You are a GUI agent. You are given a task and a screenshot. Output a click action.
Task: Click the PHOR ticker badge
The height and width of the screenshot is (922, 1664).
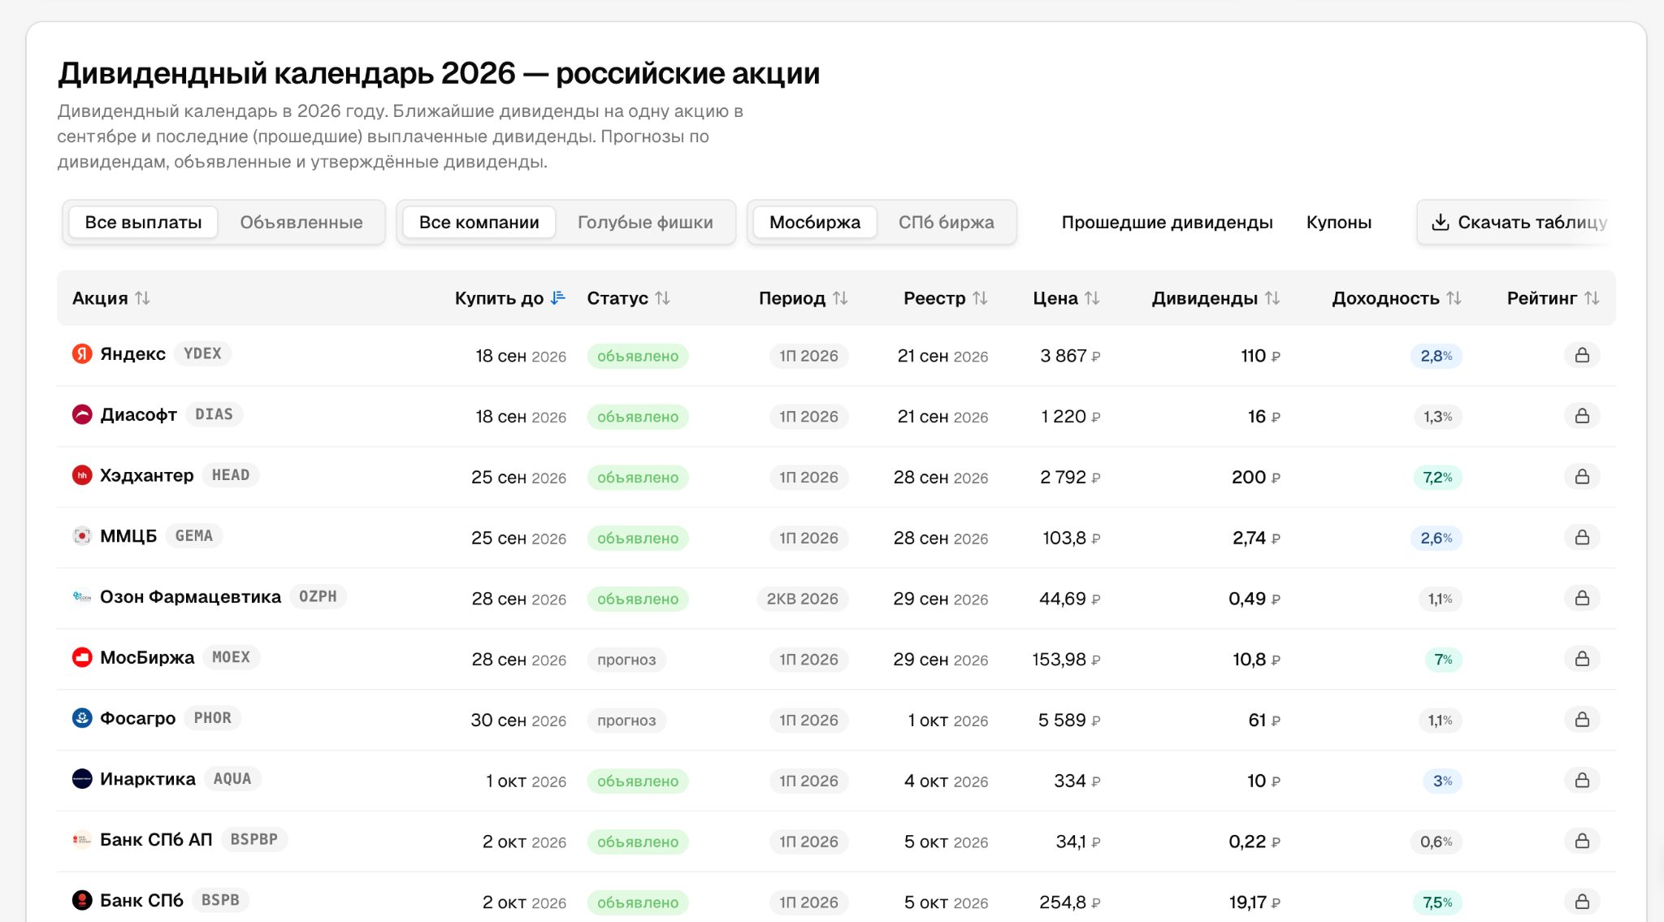[212, 717]
